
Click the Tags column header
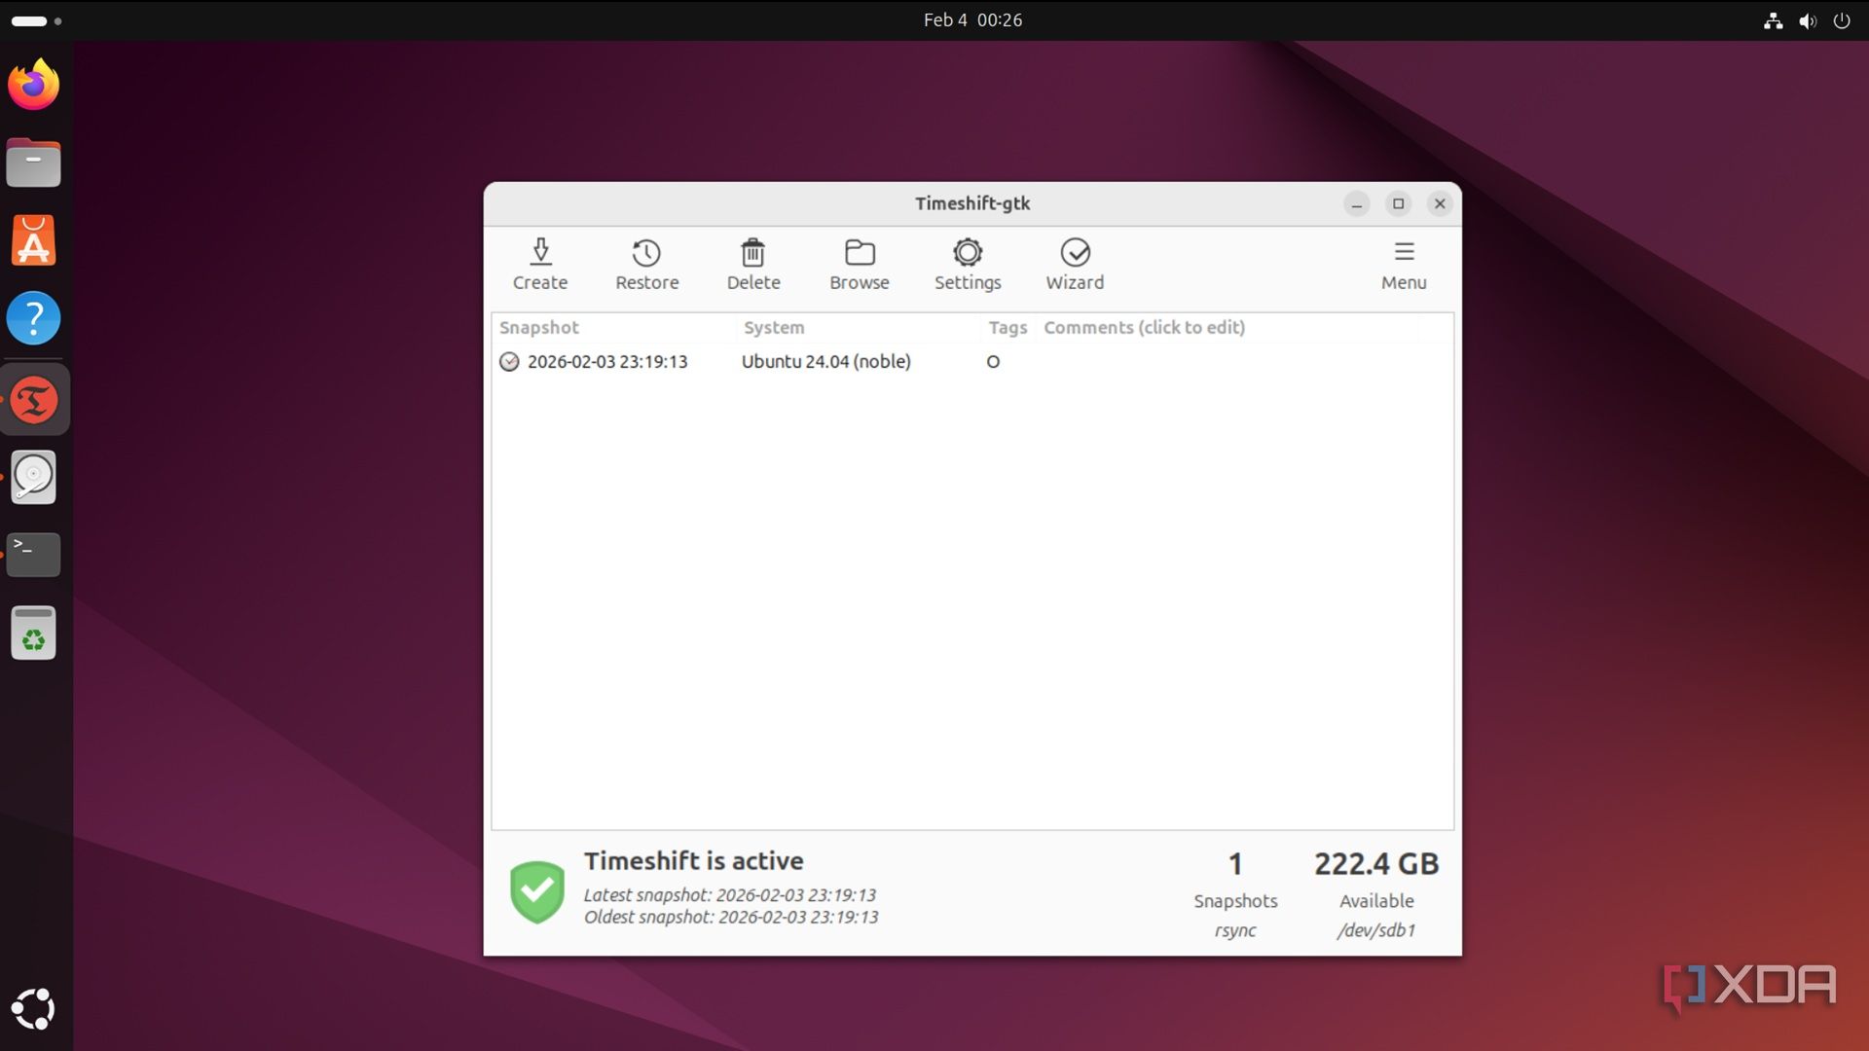(1008, 328)
